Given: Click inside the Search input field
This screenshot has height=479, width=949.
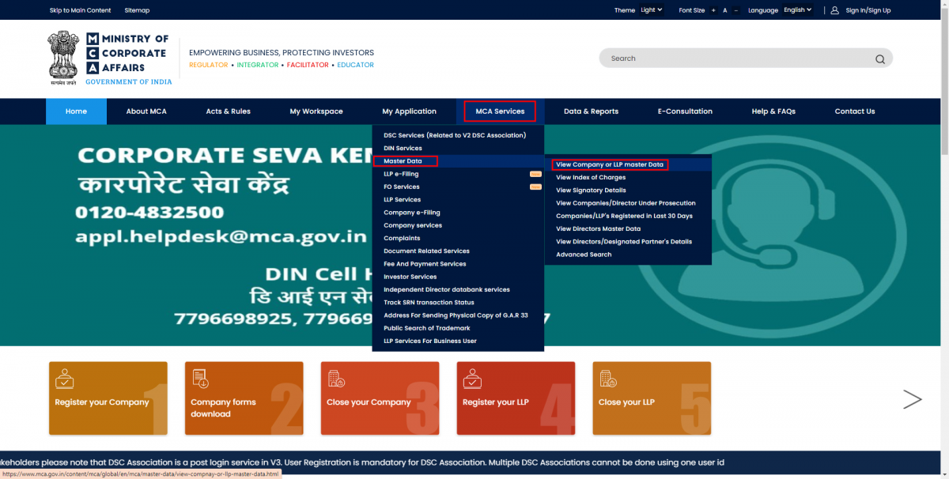Looking at the screenshot, I should coord(712,58).
